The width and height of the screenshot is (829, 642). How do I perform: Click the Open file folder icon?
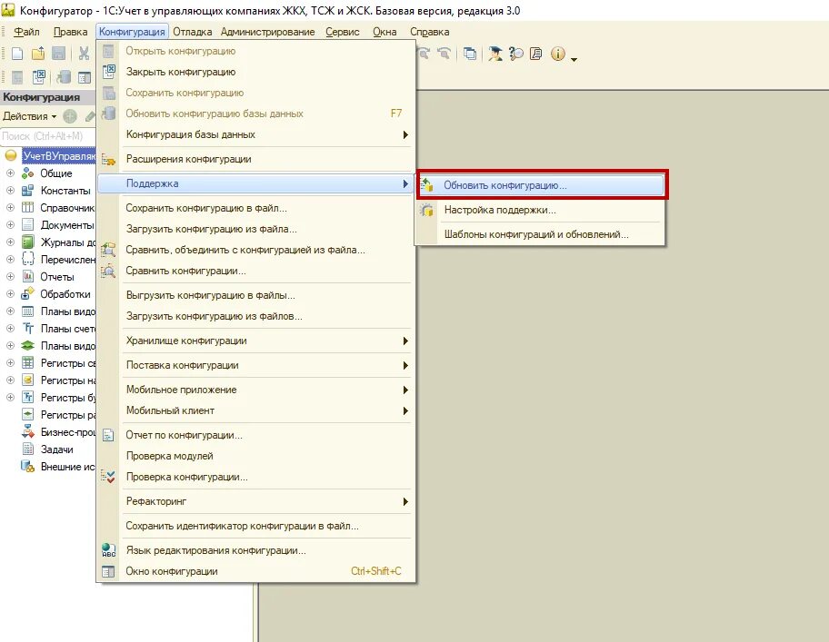[38, 54]
